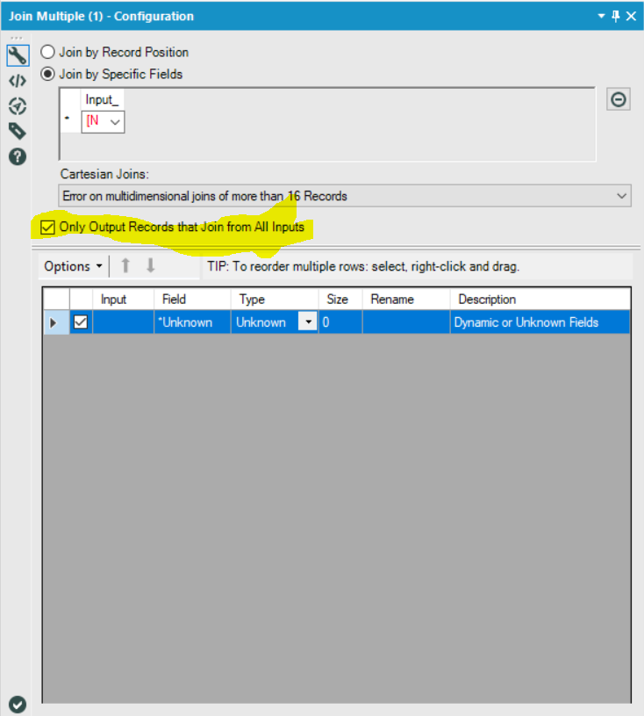Open the Help question mark icon
644x716 pixels.
pyautogui.click(x=18, y=157)
